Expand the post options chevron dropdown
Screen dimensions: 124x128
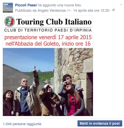coord(121,4)
